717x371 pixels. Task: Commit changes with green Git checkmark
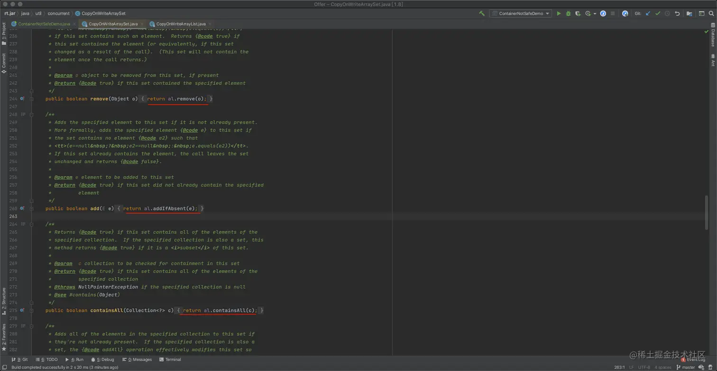[x=658, y=14]
